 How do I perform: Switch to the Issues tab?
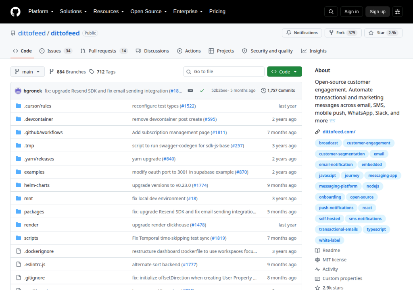(x=56, y=51)
